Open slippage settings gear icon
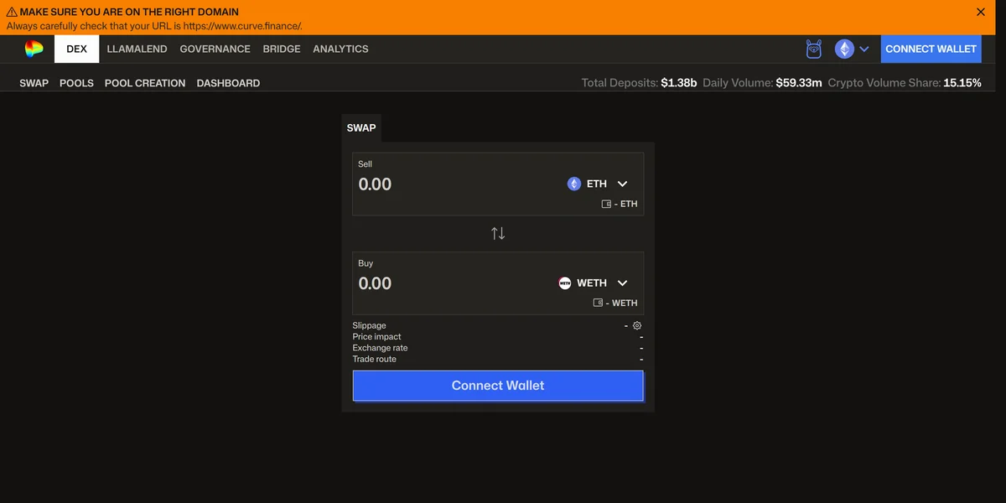Screen dimensions: 1006x503 [637, 325]
